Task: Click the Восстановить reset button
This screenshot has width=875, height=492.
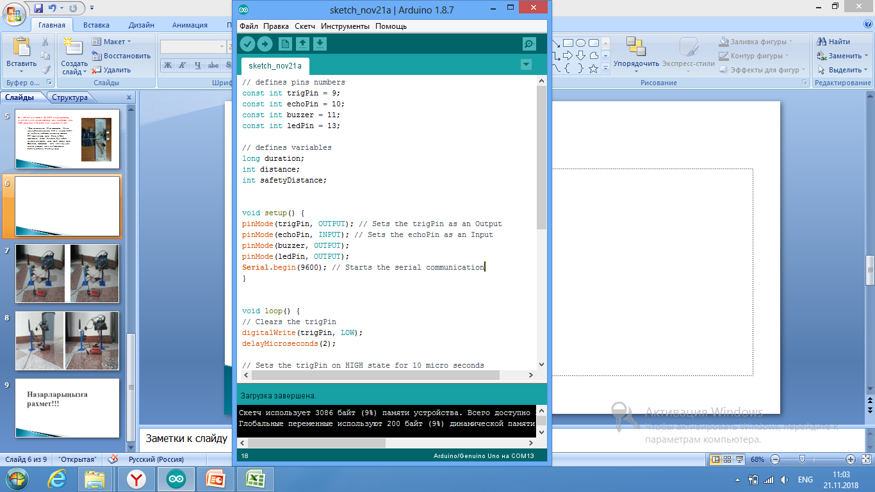Action: pos(121,56)
